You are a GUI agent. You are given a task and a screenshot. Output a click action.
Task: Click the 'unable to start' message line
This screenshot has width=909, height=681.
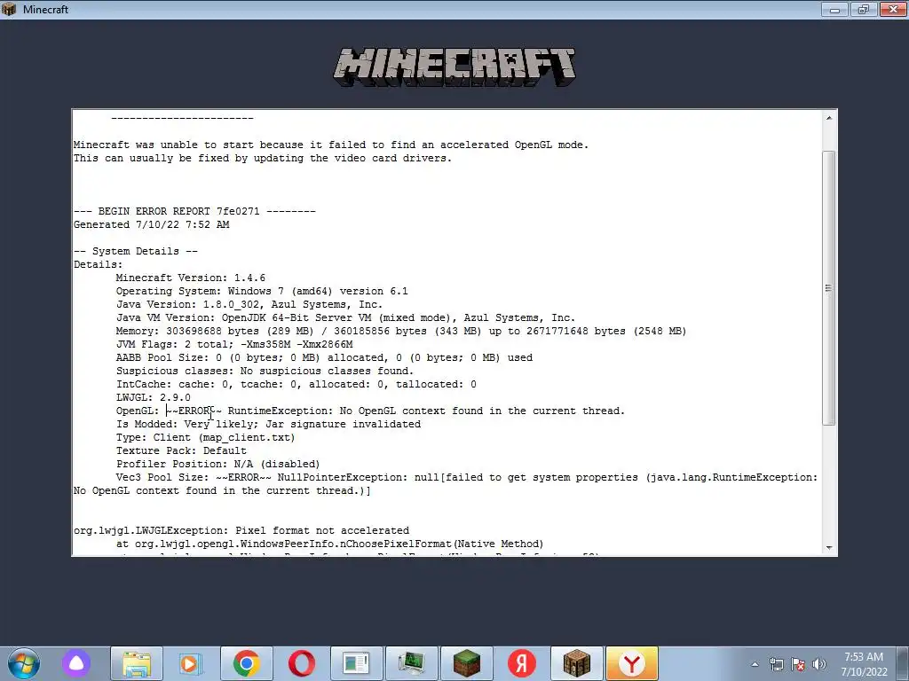pyautogui.click(x=331, y=145)
